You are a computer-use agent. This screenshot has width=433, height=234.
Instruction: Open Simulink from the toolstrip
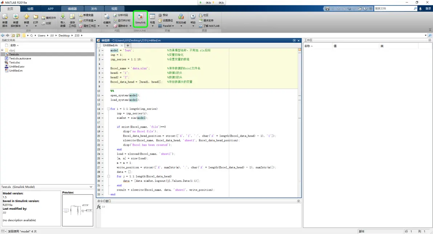pyautogui.click(x=140, y=19)
